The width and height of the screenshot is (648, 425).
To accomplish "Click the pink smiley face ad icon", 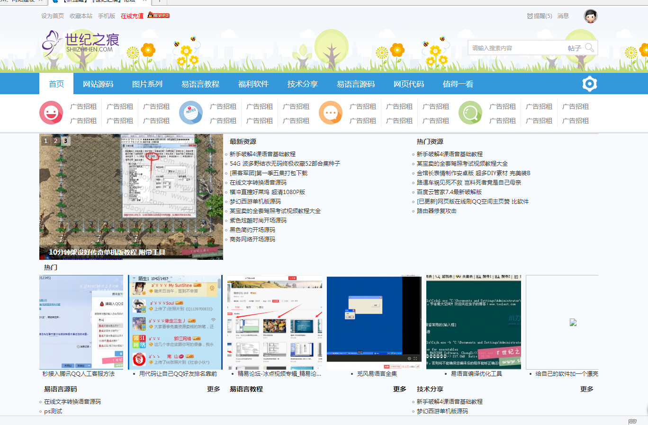I will pos(51,113).
